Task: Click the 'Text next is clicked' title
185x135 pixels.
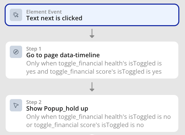Action: (54, 18)
